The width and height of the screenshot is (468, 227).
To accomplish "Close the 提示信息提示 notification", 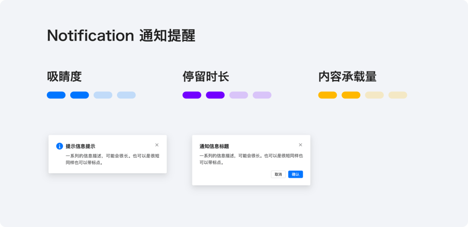I will point(157,145).
